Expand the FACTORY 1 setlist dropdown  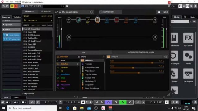click(51, 20)
